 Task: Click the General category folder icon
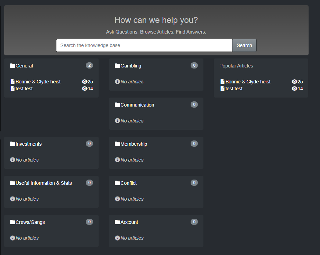(x=13, y=66)
